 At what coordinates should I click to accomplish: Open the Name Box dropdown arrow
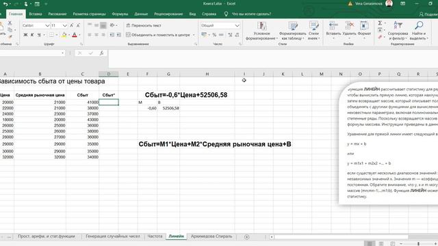(x=62, y=53)
